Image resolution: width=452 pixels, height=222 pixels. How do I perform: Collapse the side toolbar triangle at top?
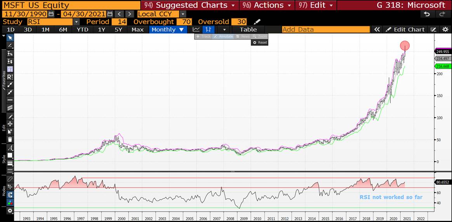[x=3, y=36]
